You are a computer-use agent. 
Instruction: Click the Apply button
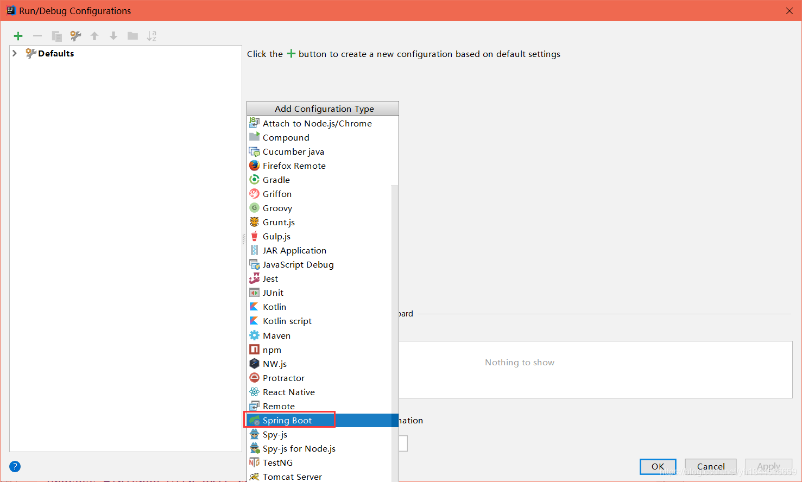coord(768,466)
